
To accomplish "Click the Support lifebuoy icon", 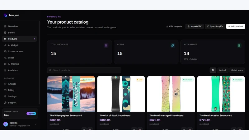I will click(5, 103).
